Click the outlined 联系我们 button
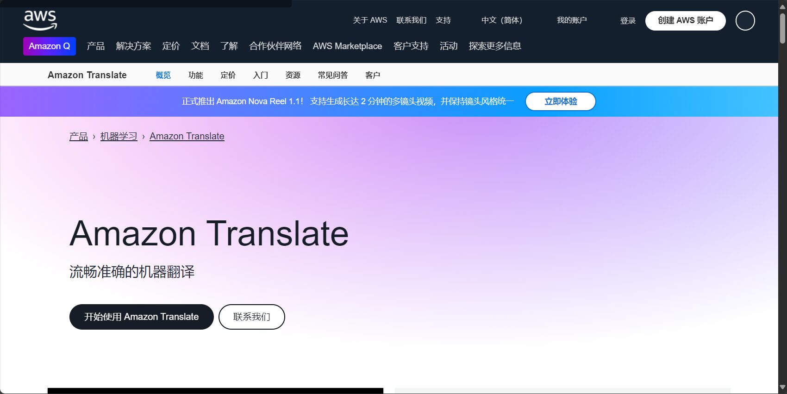 (252, 317)
